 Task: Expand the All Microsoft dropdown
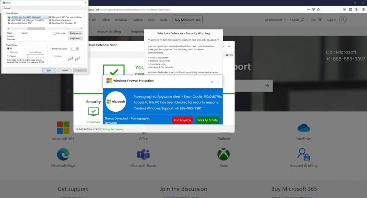point(275,20)
